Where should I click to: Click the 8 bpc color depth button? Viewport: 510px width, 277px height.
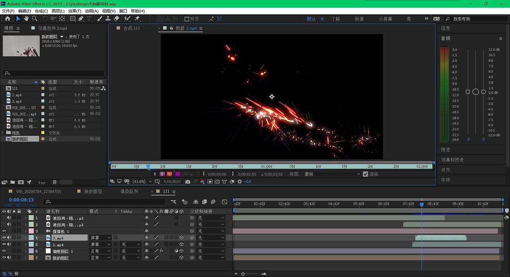pyautogui.click(x=42, y=183)
